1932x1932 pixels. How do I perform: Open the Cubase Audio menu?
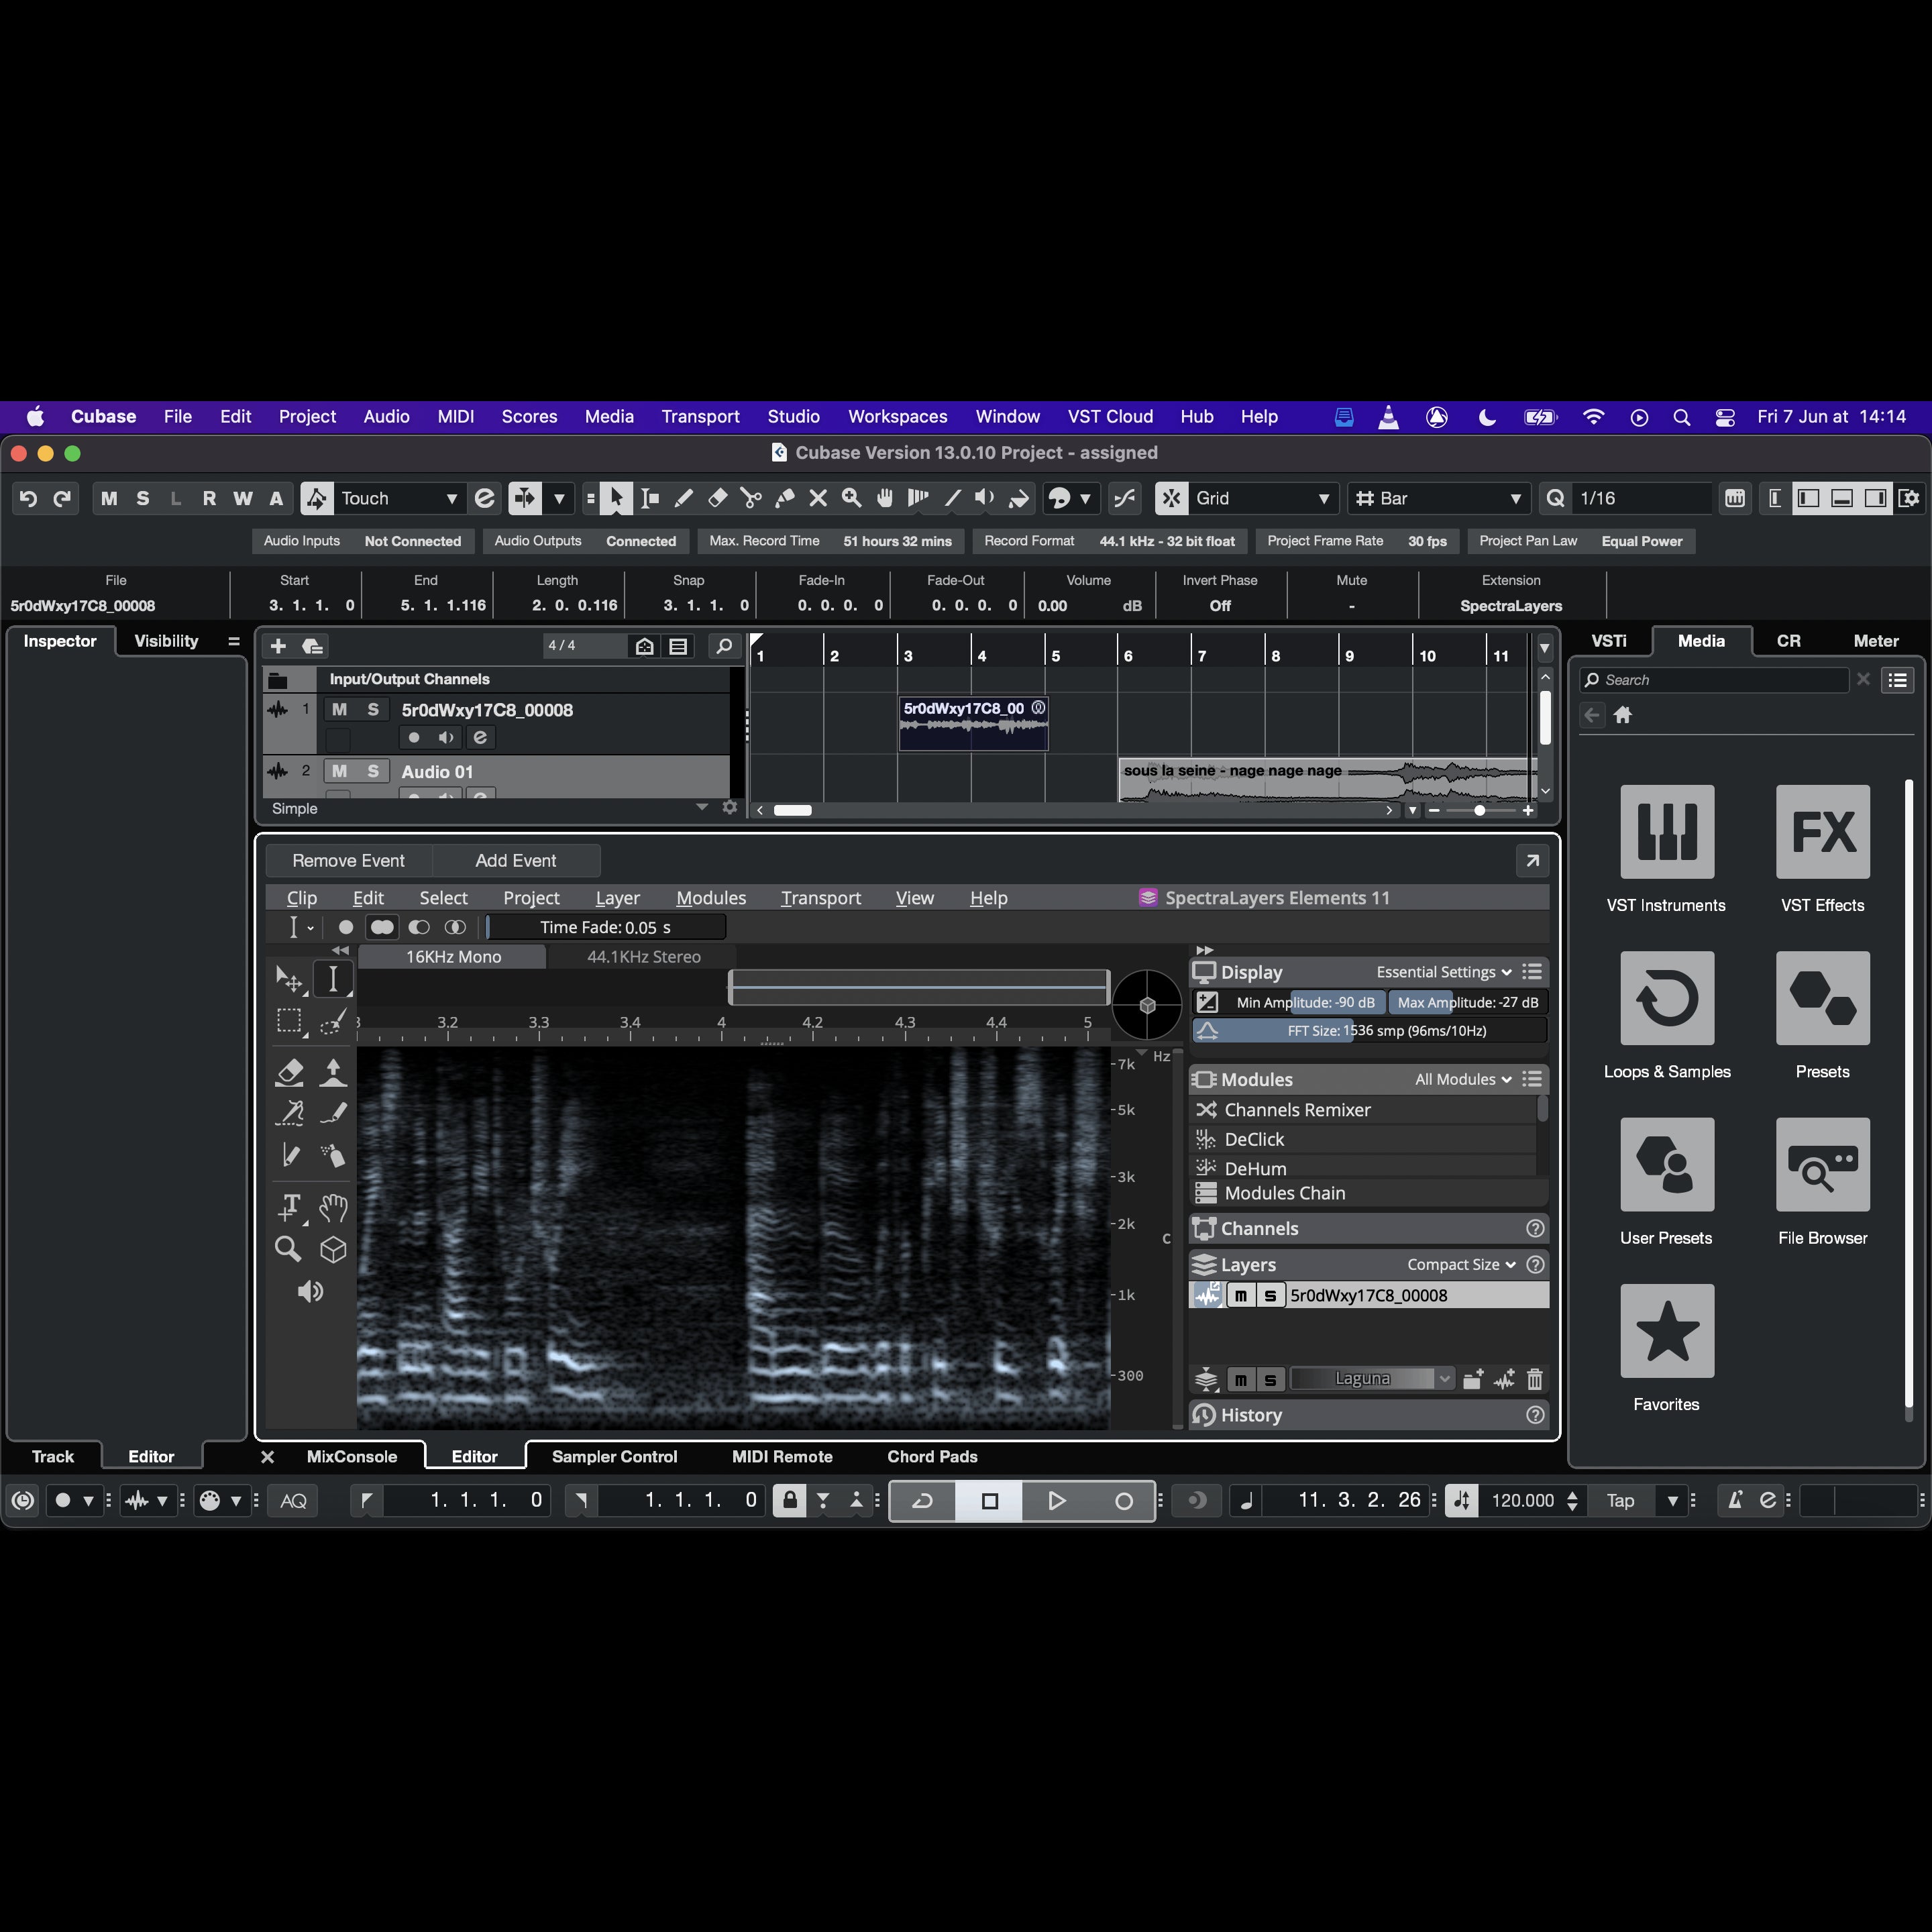tap(386, 416)
